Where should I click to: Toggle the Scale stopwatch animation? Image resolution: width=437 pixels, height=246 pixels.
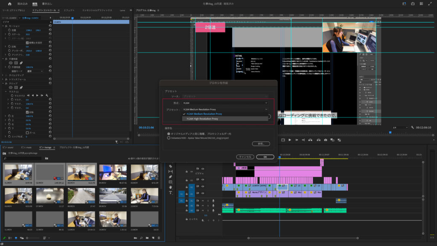9,34
